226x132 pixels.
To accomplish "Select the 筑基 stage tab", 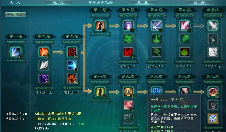I will point(143,3).
